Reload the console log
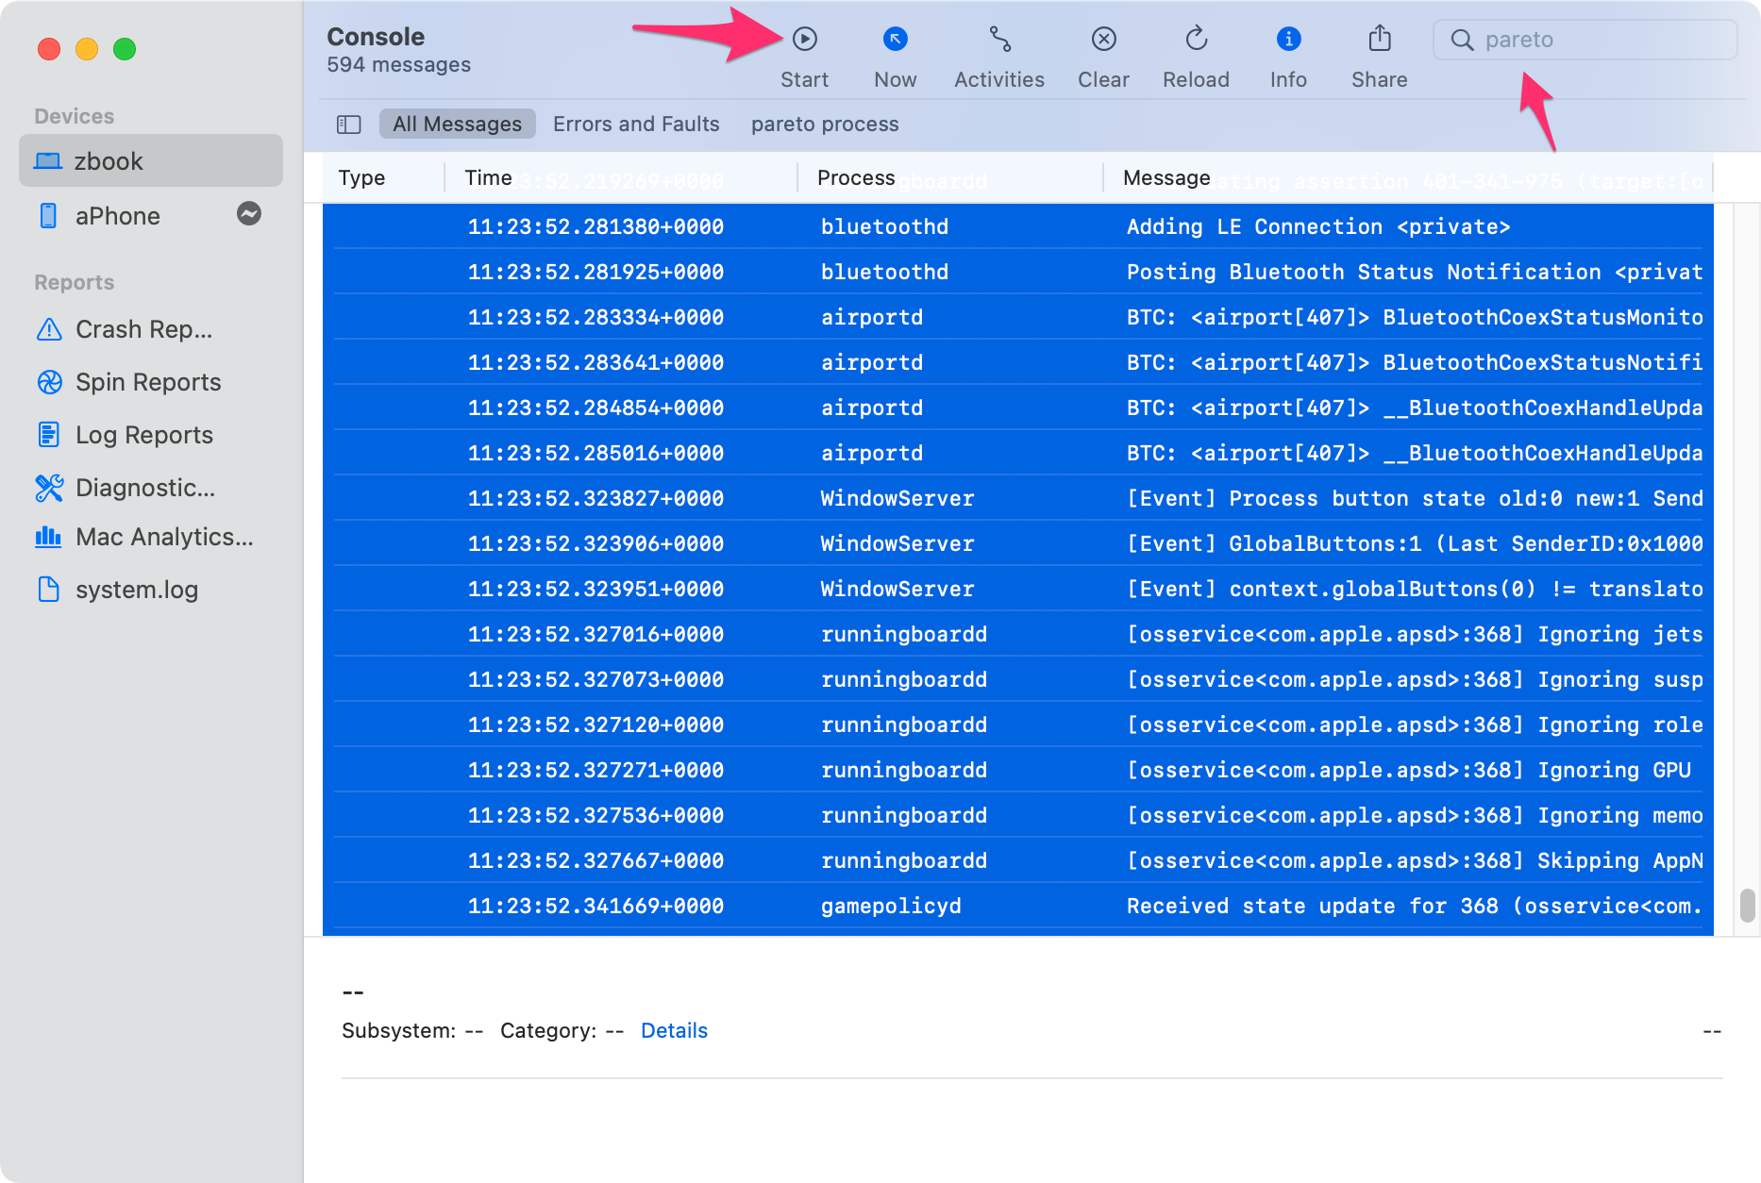This screenshot has height=1183, width=1761. click(1196, 57)
